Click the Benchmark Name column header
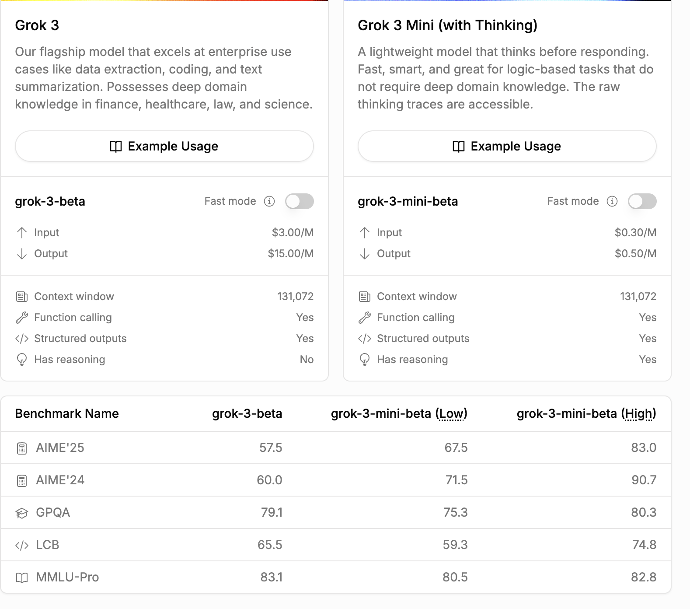 click(67, 413)
